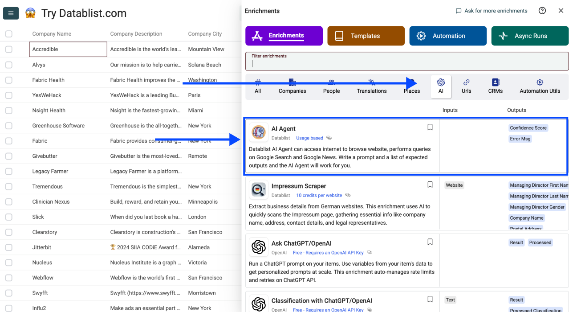Image resolution: width=573 pixels, height=312 pixels.
Task: Select the Companies category filter
Action: [292, 86]
